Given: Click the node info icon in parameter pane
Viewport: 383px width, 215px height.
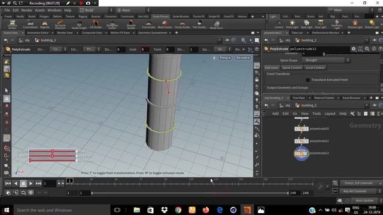Looking at the screenshot, I should 373,49.
